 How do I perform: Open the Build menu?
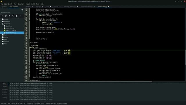33,4
